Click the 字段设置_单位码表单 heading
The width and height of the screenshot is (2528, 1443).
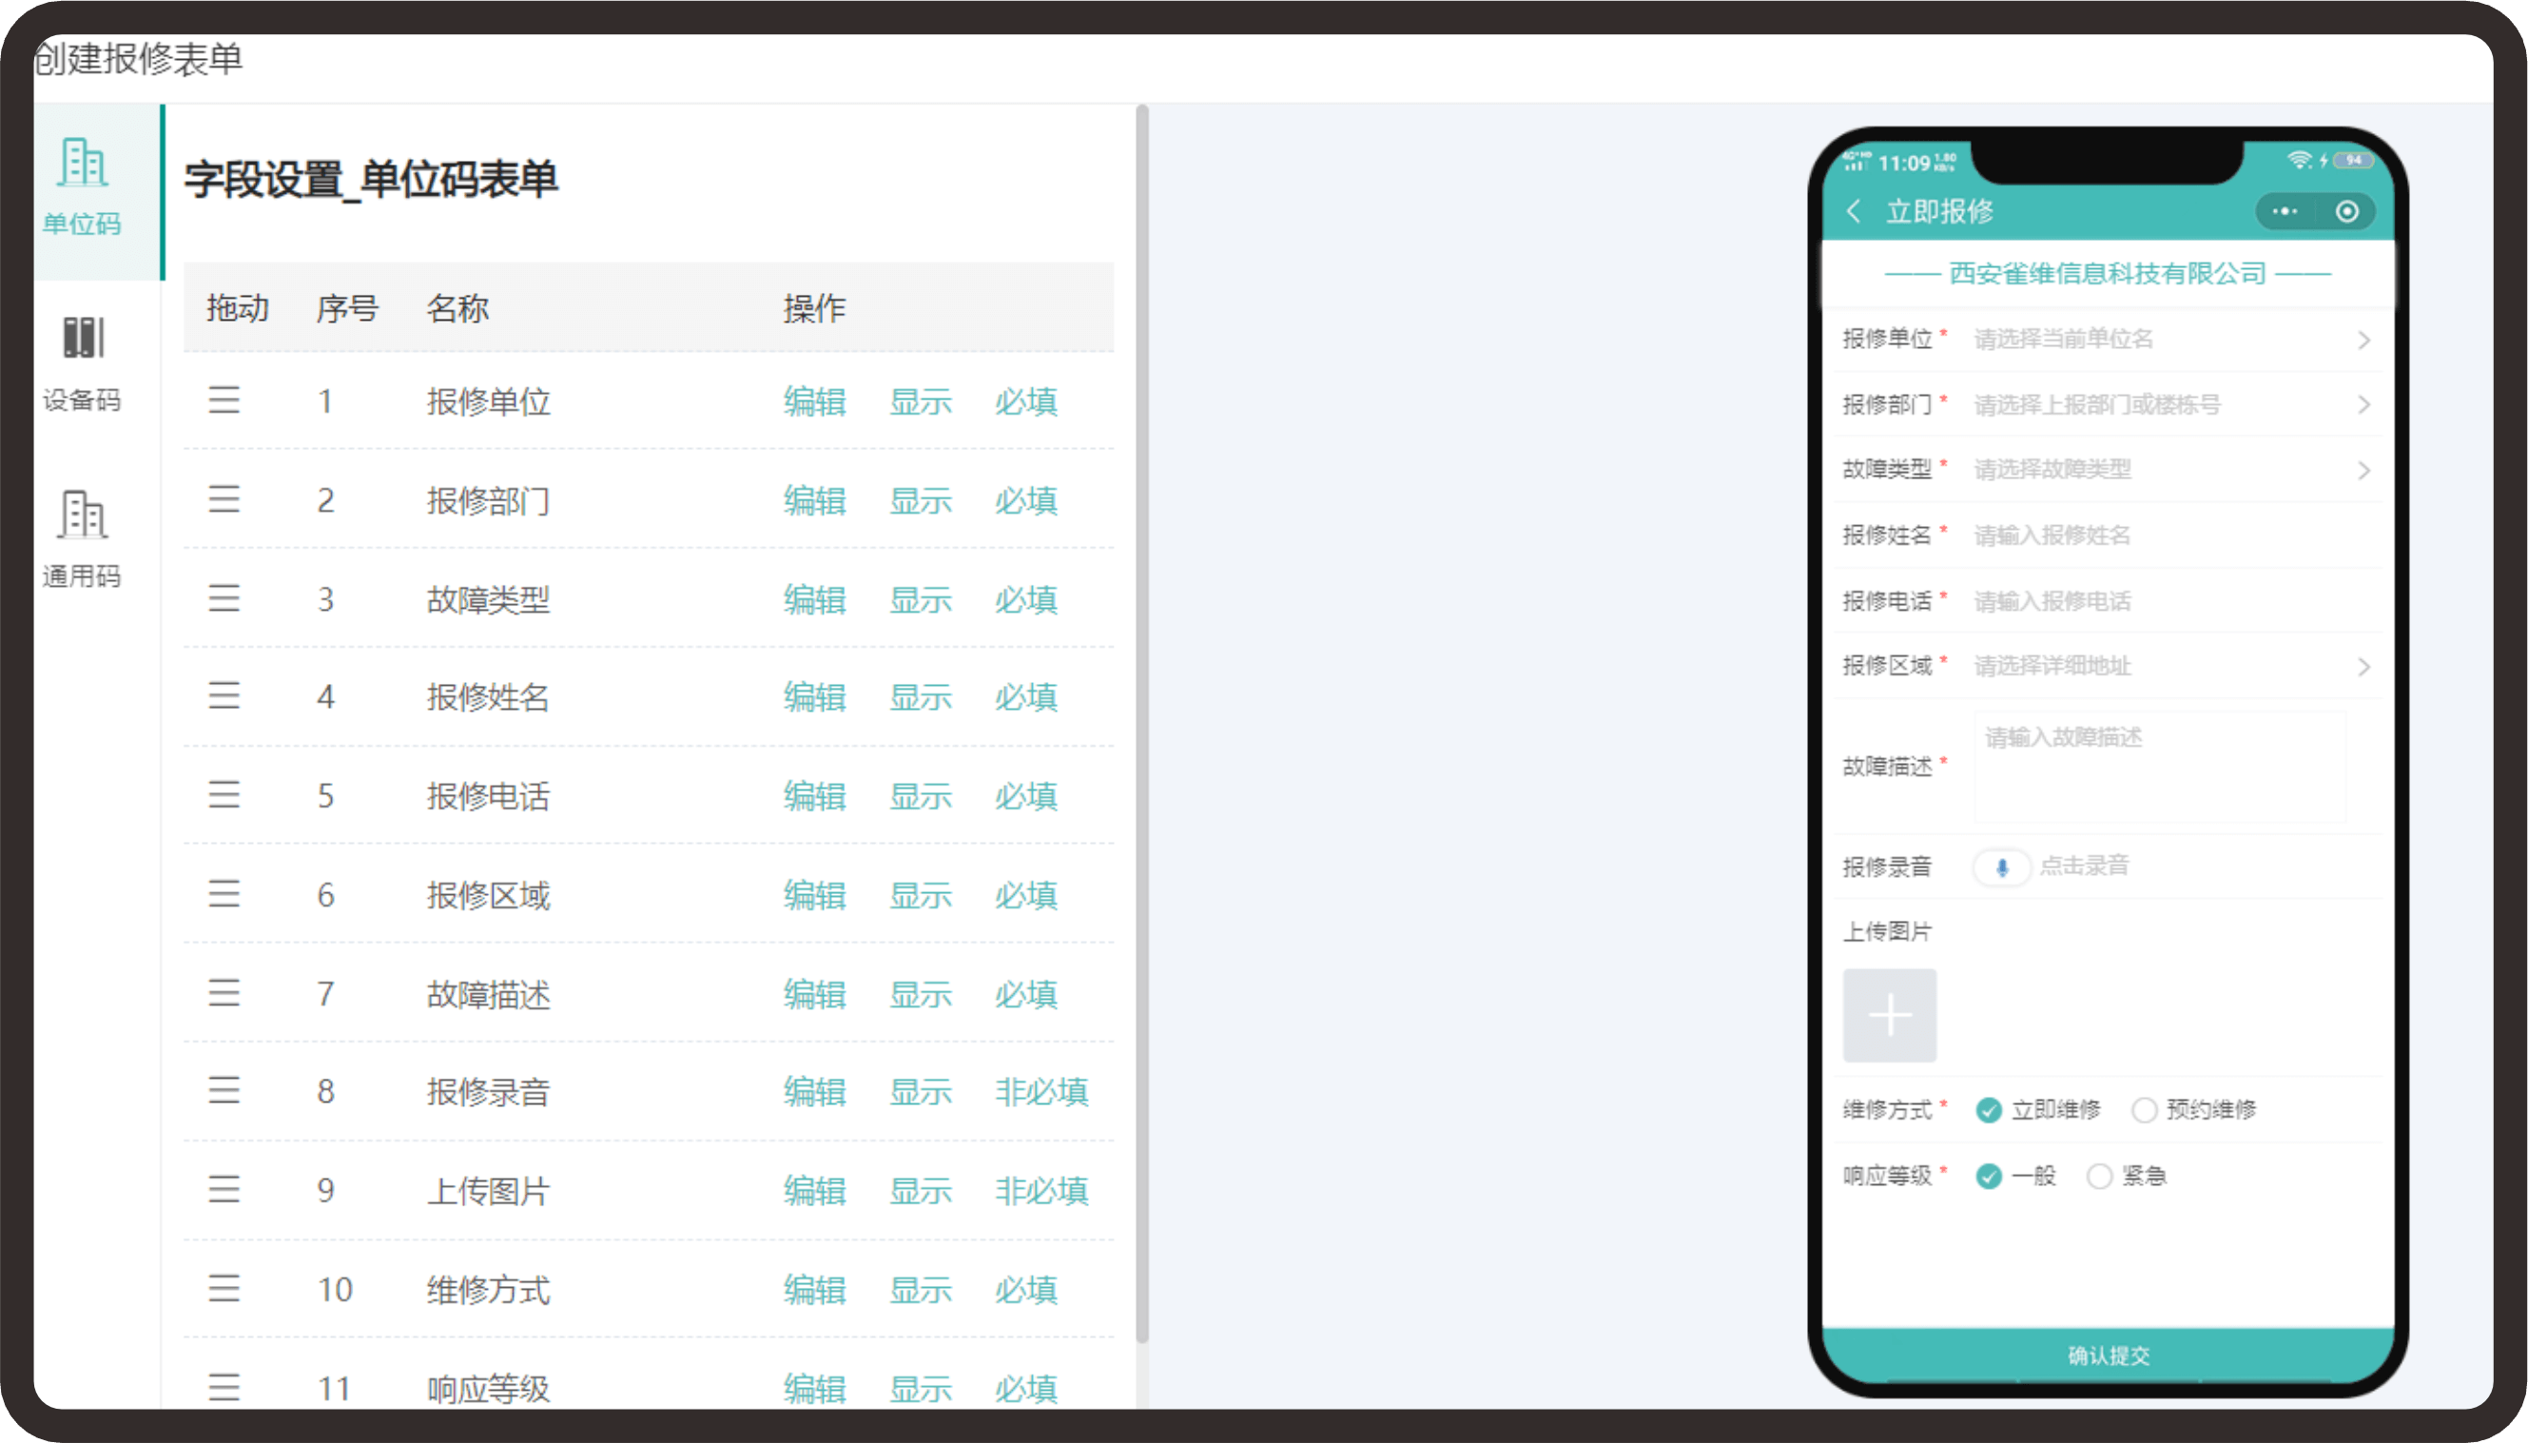pyautogui.click(x=371, y=180)
